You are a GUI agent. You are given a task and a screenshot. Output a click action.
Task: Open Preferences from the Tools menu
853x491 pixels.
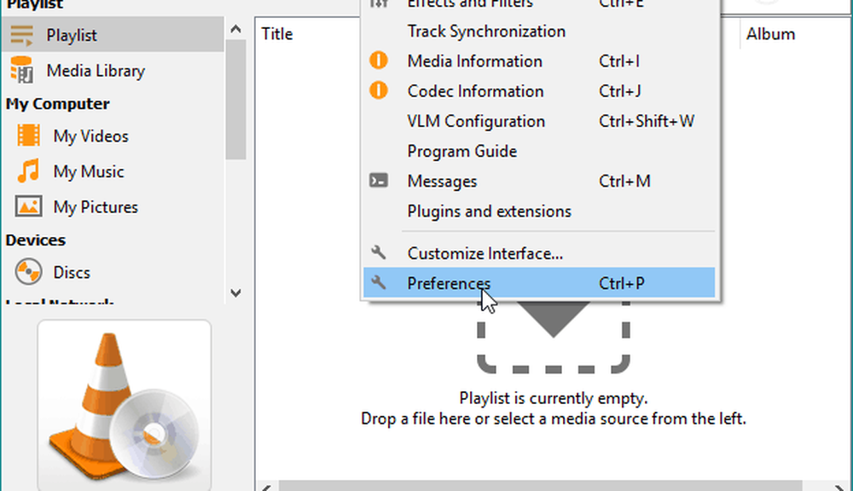449,284
